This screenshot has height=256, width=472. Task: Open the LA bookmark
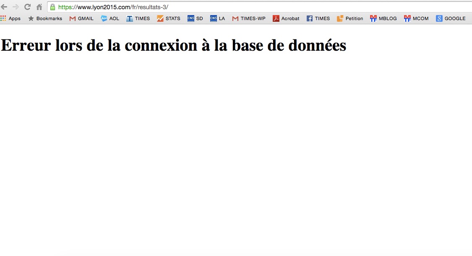tap(218, 18)
